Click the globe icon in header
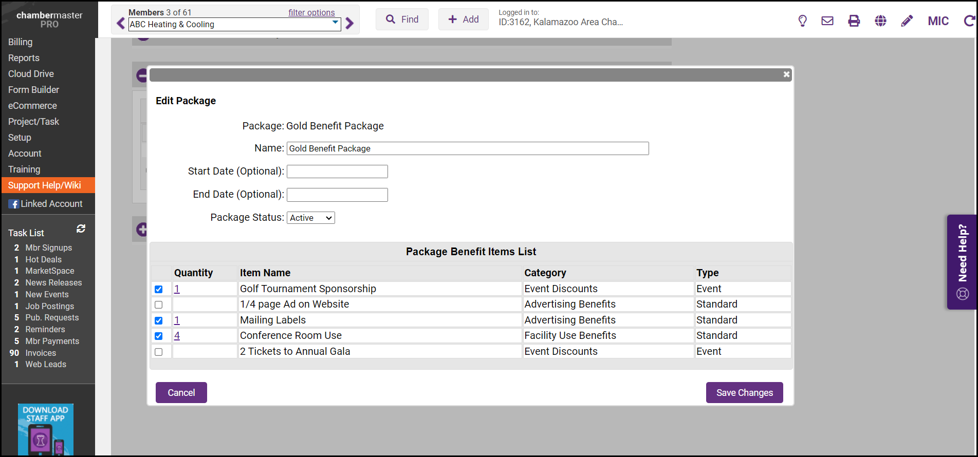This screenshot has height=457, width=978. 880,21
